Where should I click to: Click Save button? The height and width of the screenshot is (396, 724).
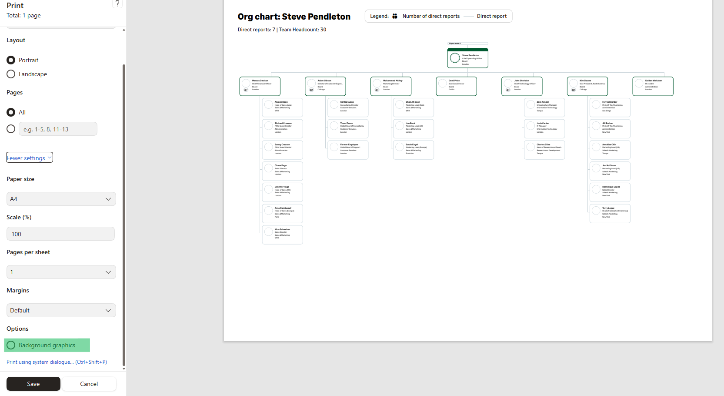point(33,384)
